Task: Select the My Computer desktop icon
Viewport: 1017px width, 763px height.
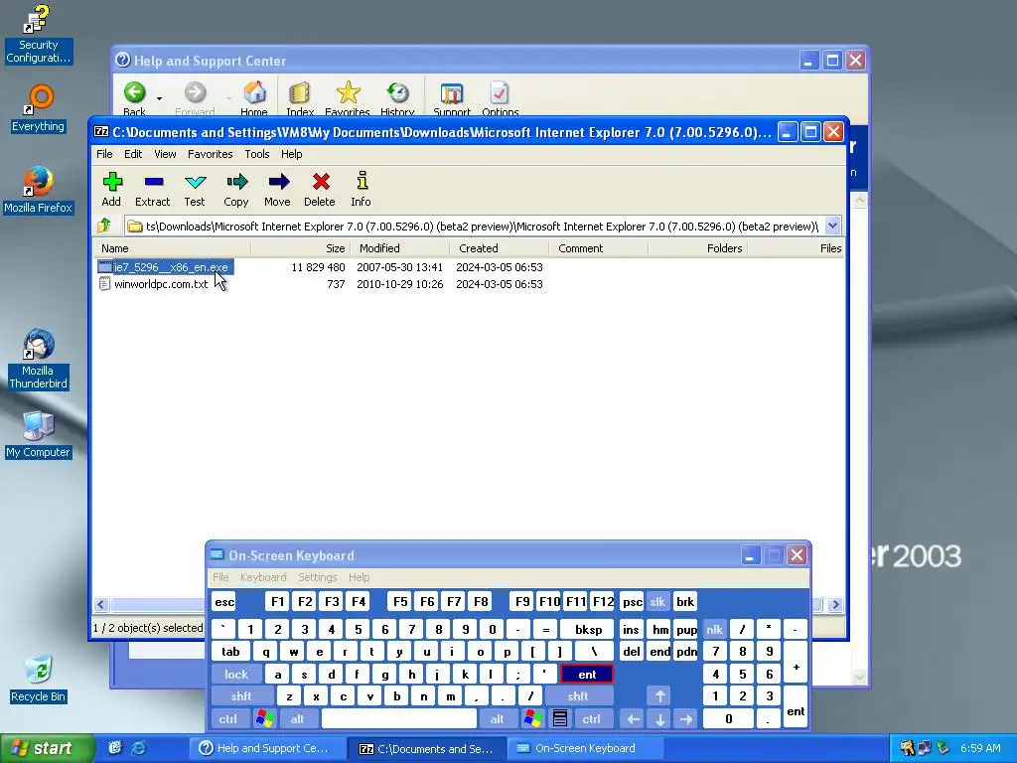Action: (39, 434)
